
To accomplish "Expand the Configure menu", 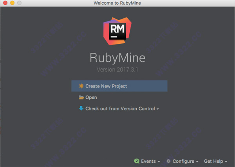I will click(183, 161).
